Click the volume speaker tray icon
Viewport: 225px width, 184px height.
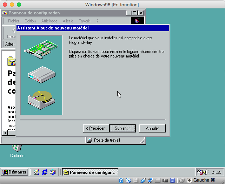click(x=206, y=172)
